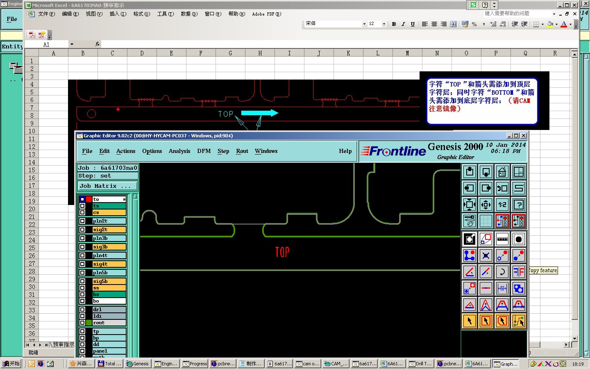Select the rectangle area selection arrow
Viewport: 590px width, 369px height.
(486, 321)
